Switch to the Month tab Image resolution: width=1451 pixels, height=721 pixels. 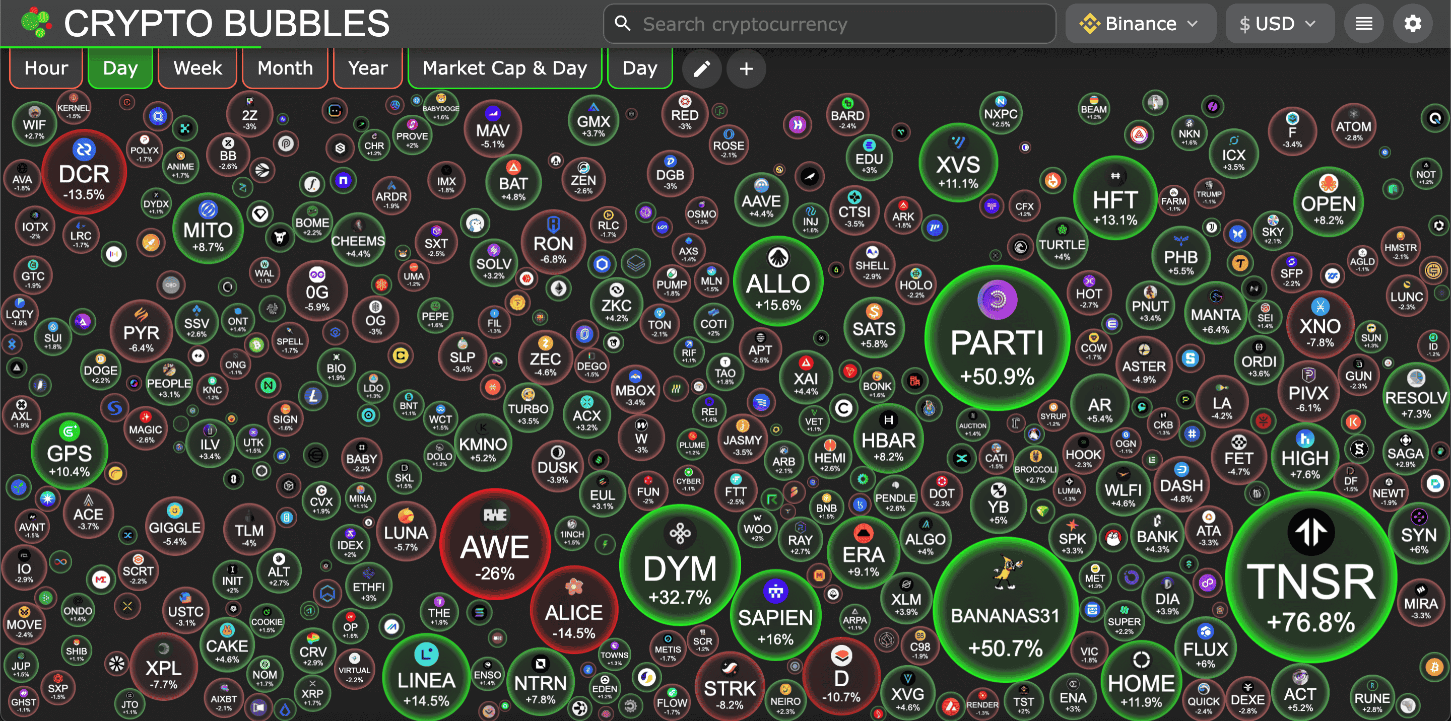tap(285, 68)
